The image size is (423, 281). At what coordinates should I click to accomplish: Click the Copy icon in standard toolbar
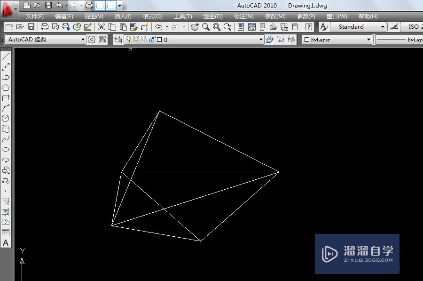(x=112, y=27)
